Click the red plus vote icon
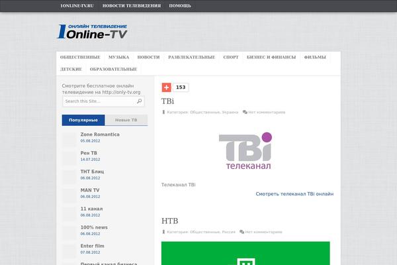This screenshot has height=265, width=397. pos(166,87)
